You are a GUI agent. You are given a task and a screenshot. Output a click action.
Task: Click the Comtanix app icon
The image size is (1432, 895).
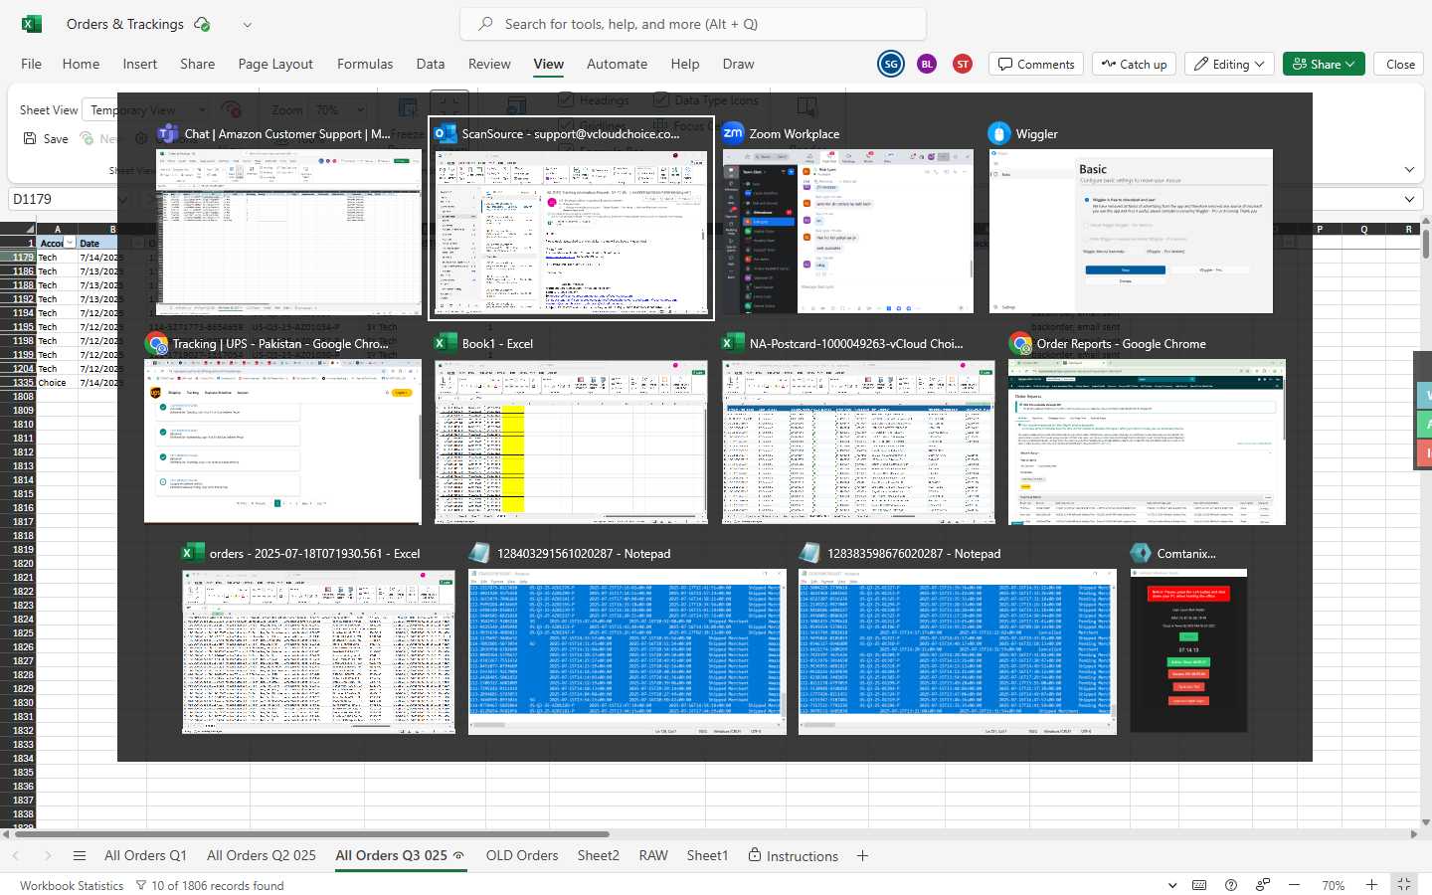pos(1141,553)
